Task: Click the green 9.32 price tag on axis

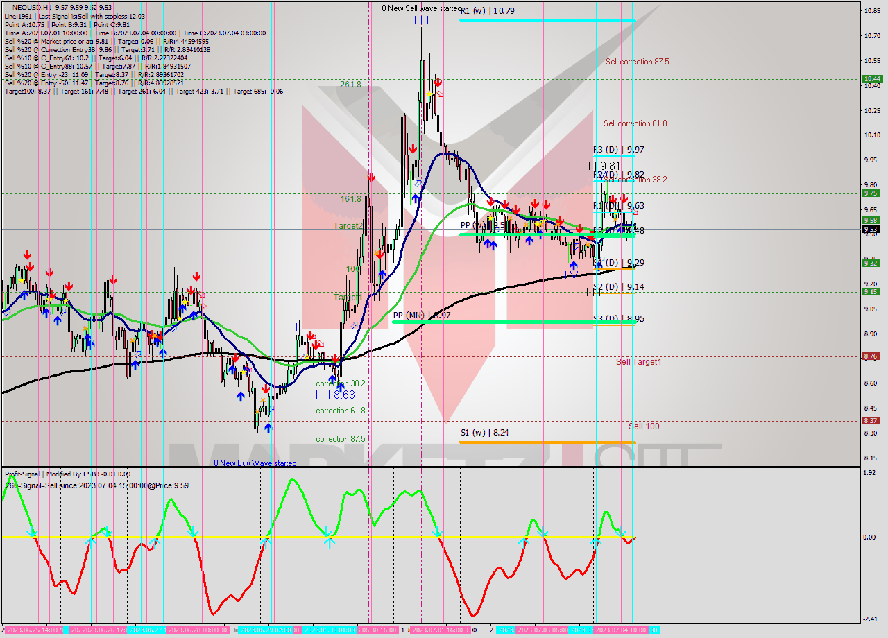Action: coord(871,263)
